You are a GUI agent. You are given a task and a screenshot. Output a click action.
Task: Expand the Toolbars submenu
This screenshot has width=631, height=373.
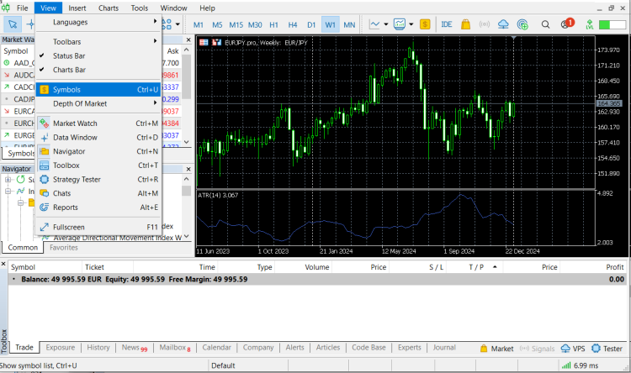67,41
